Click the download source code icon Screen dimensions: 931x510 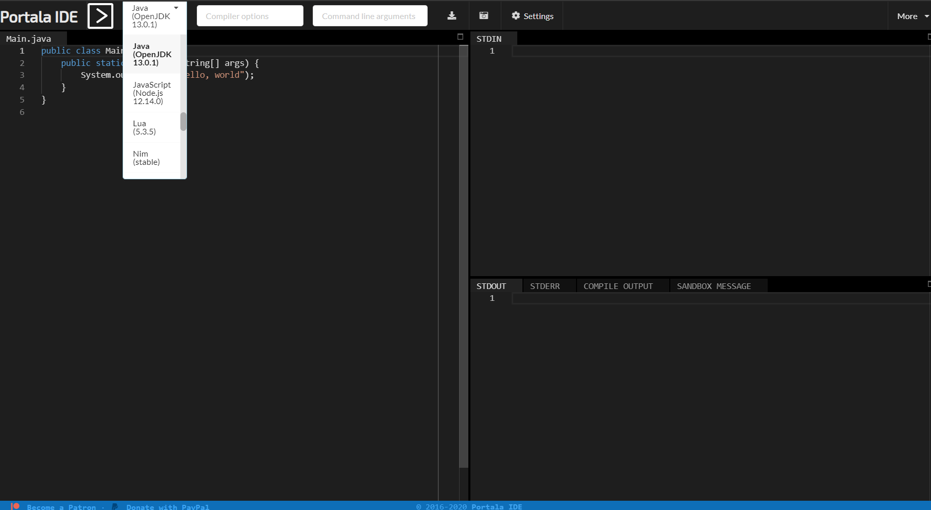pyautogui.click(x=452, y=15)
